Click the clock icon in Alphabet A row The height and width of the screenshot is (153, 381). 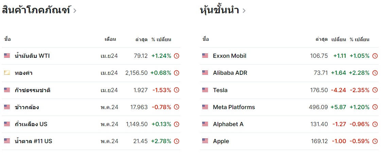coord(375,124)
